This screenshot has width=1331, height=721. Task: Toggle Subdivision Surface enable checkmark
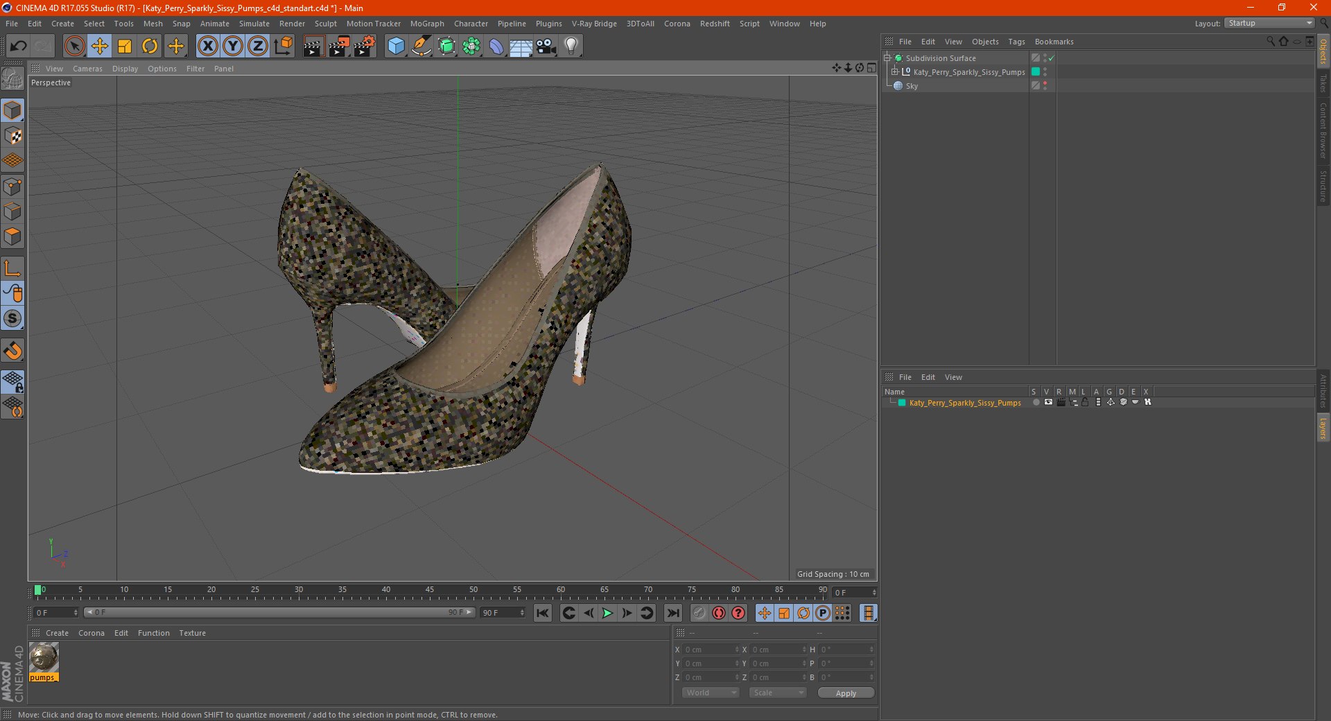pos(1051,58)
